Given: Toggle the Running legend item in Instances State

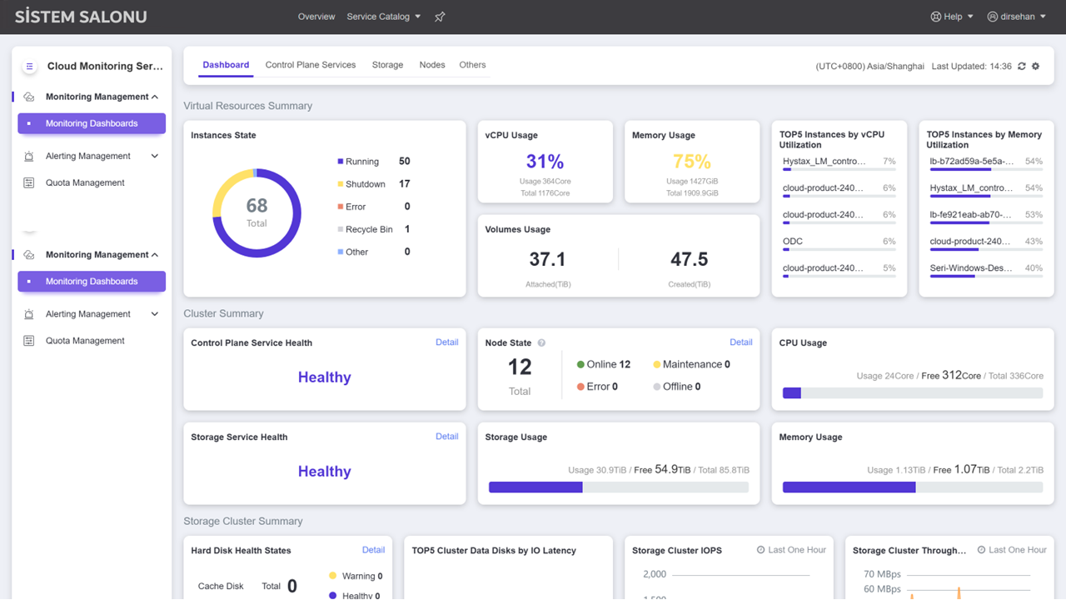Looking at the screenshot, I should (361, 162).
